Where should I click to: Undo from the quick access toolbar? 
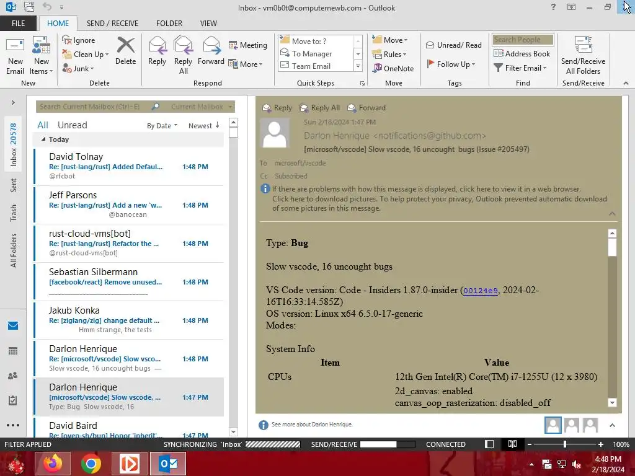47,7
